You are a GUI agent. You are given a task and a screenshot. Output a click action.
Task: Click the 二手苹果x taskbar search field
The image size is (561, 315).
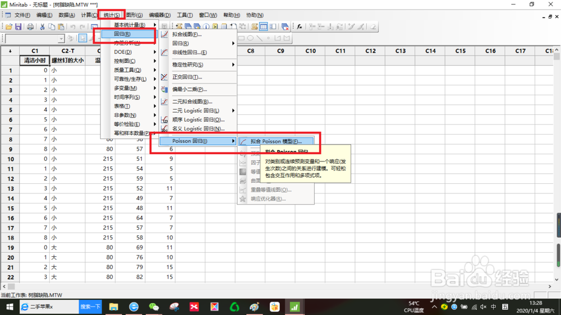coord(49,307)
